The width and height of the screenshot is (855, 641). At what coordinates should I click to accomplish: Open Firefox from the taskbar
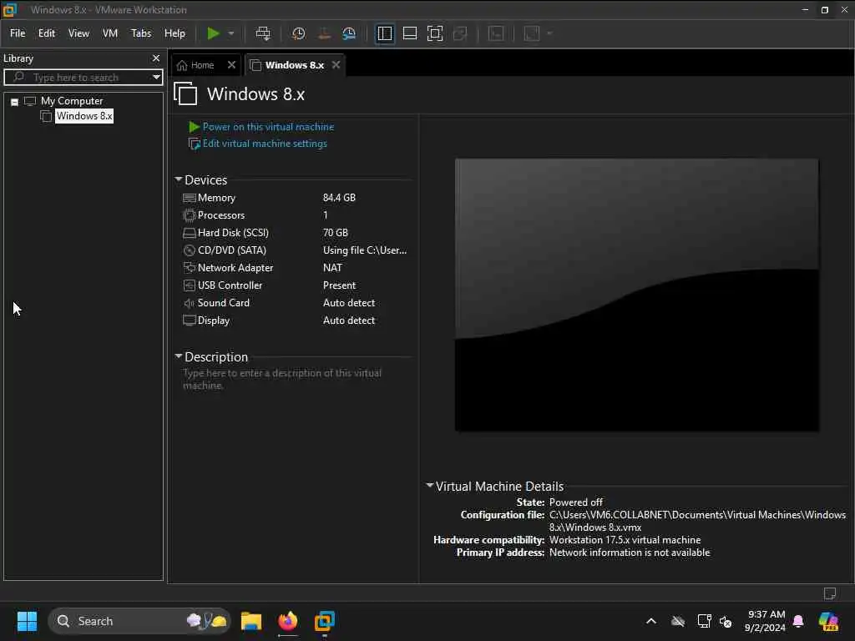(x=288, y=621)
